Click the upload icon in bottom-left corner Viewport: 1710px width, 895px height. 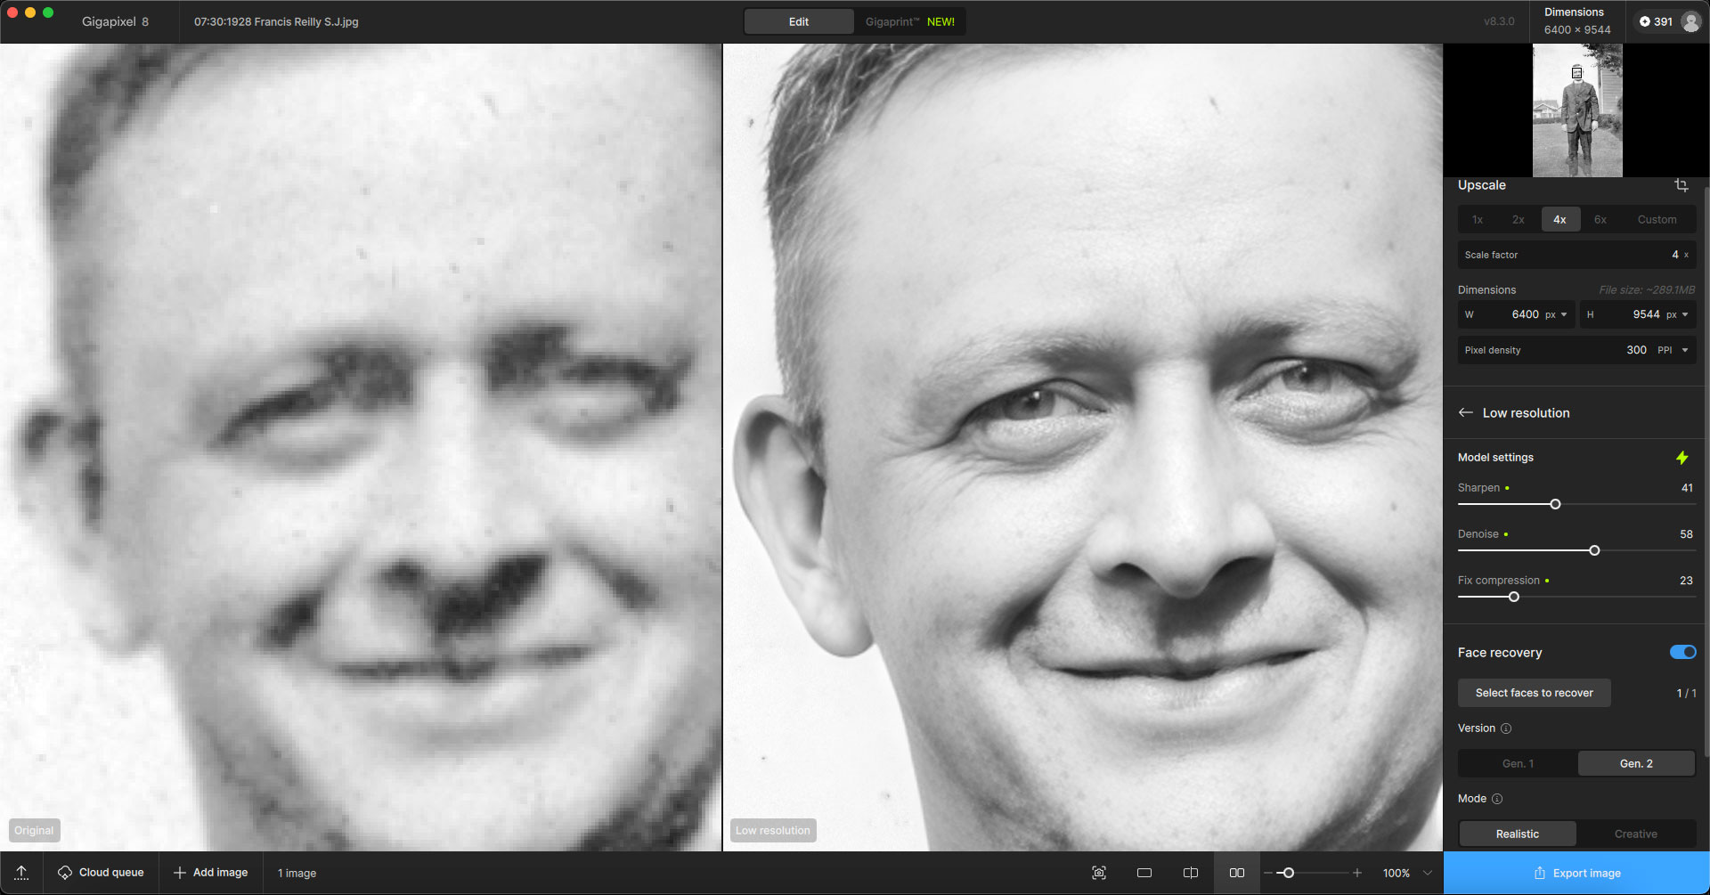tap(21, 873)
